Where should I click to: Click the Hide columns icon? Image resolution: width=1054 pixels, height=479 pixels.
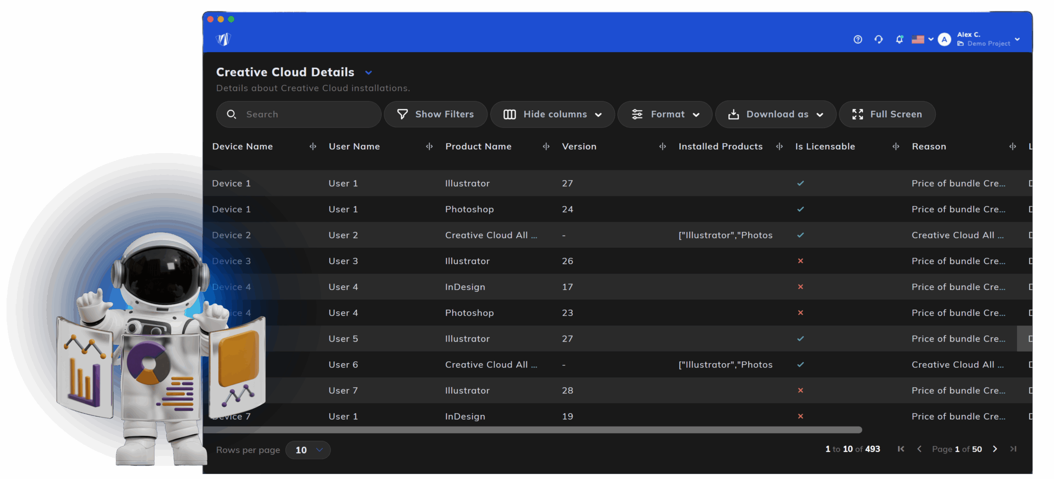(510, 114)
